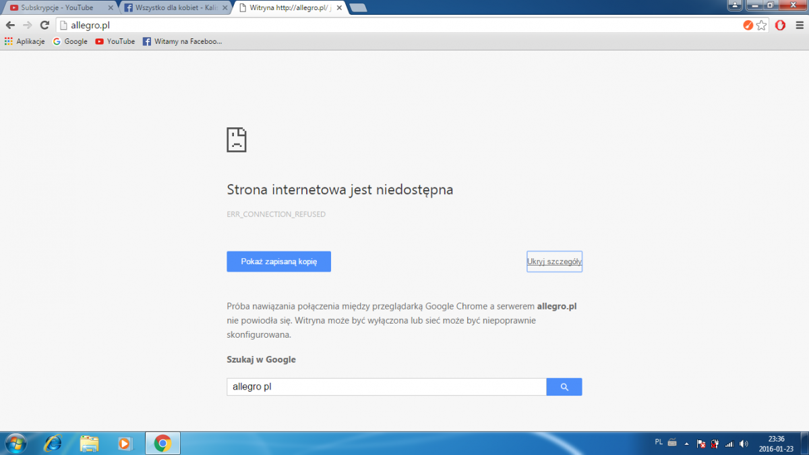Close the Wszystko dla kobiet tab
Image resolution: width=809 pixels, height=455 pixels.
point(224,8)
